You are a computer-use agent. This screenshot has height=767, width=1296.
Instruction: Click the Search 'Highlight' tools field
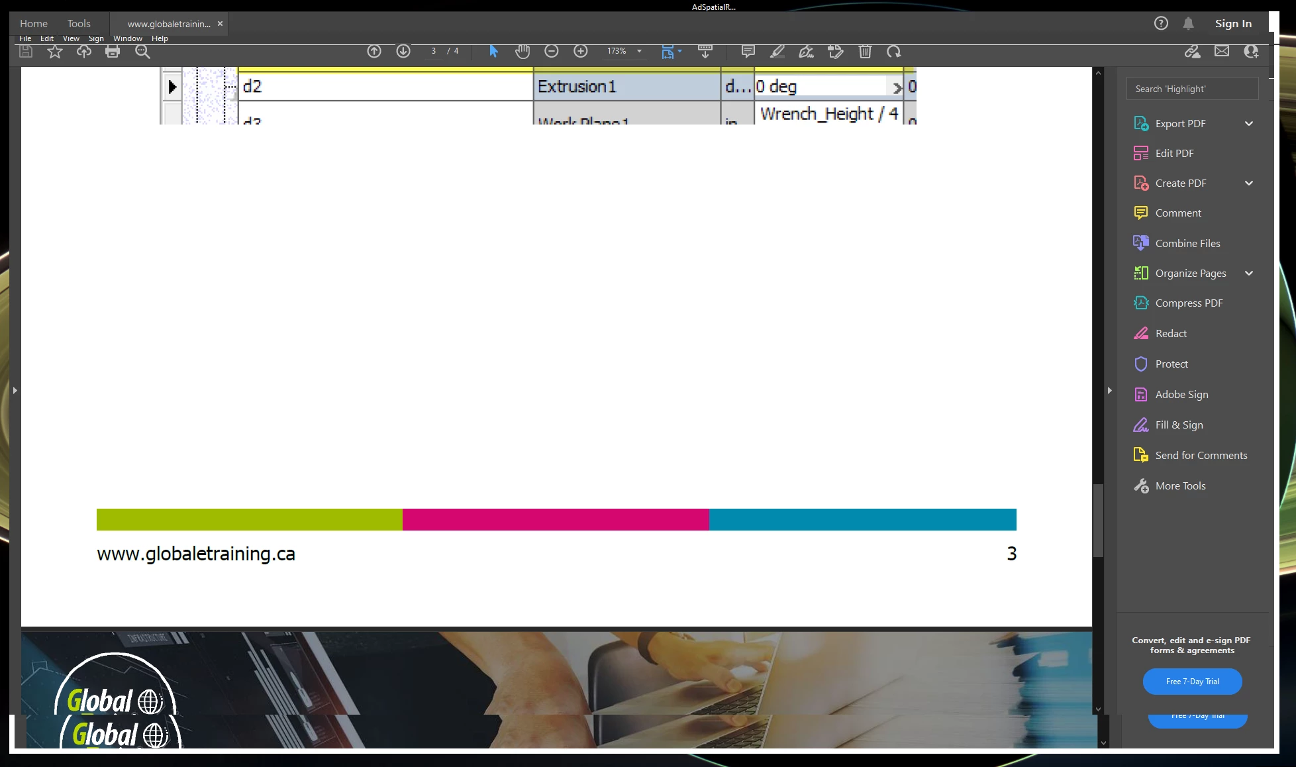pyautogui.click(x=1192, y=89)
